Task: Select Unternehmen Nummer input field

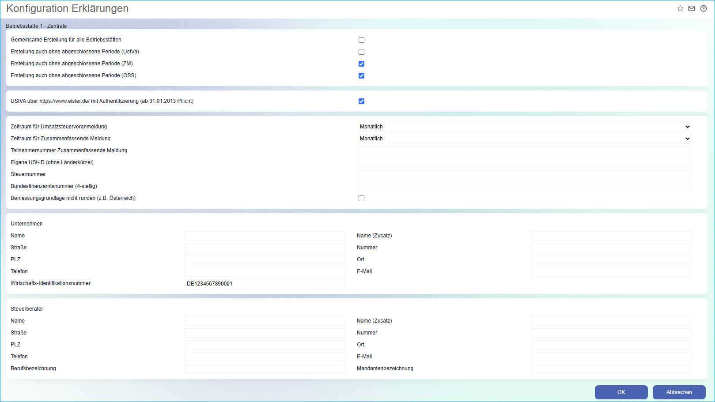Action: click(x=611, y=248)
